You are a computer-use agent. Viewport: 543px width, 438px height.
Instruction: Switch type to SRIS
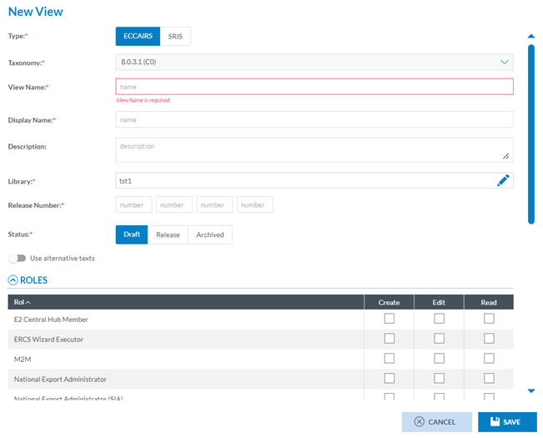pyautogui.click(x=175, y=37)
